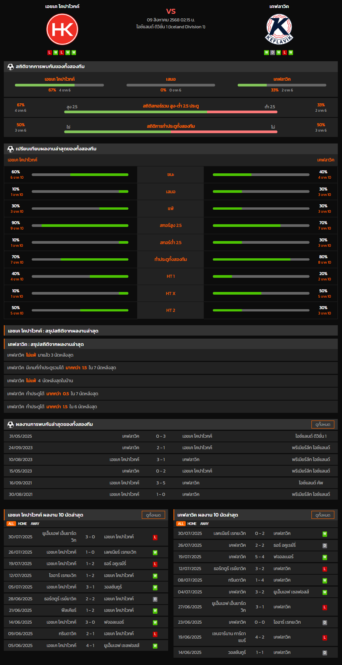This screenshot has width=342, height=665.
Task: Click D badge on Keflavik 14/06/2025 row
Action: (x=325, y=653)
